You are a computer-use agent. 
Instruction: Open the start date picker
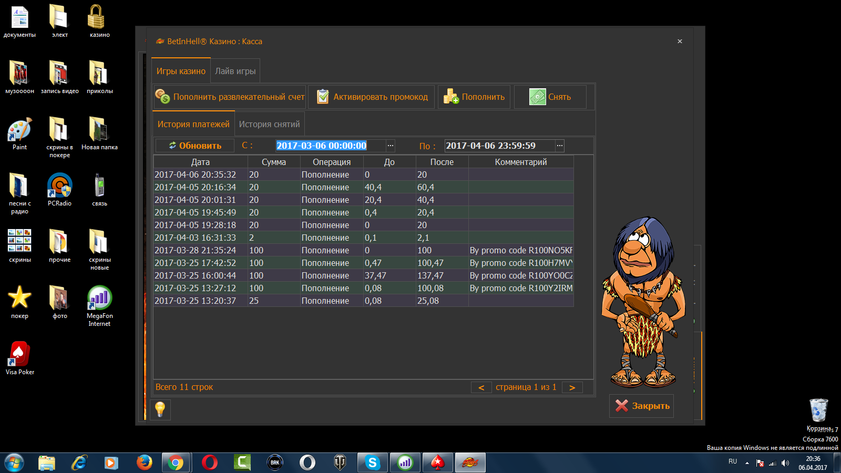pyautogui.click(x=390, y=146)
